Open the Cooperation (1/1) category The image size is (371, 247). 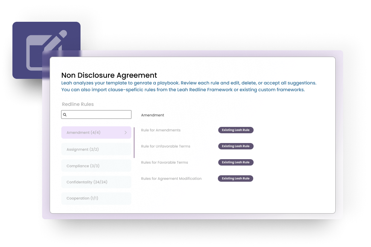pos(96,198)
